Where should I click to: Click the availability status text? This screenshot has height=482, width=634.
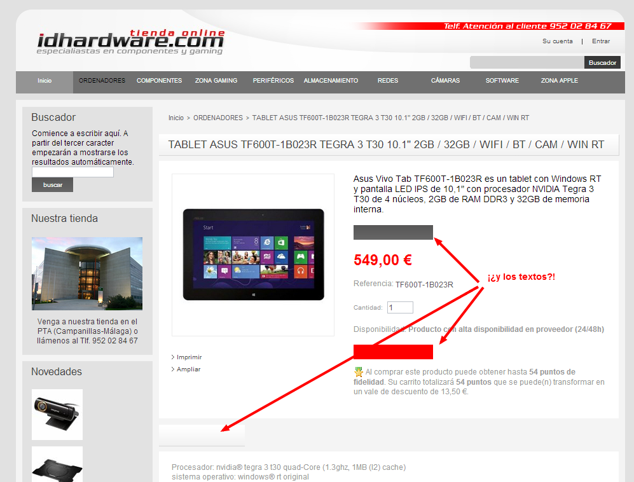pyautogui.click(x=506, y=329)
